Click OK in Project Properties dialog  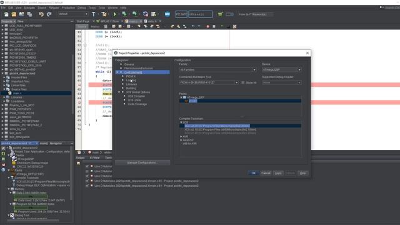click(253, 173)
